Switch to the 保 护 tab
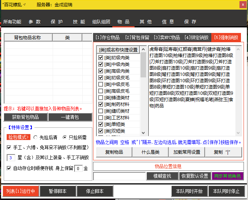 (57, 22)
